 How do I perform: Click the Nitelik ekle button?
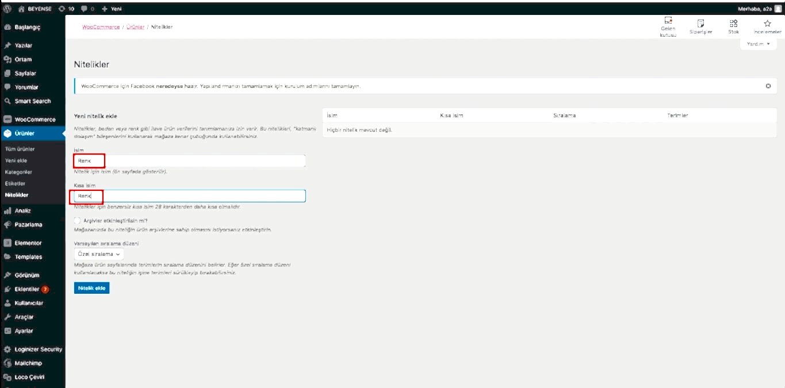point(91,288)
